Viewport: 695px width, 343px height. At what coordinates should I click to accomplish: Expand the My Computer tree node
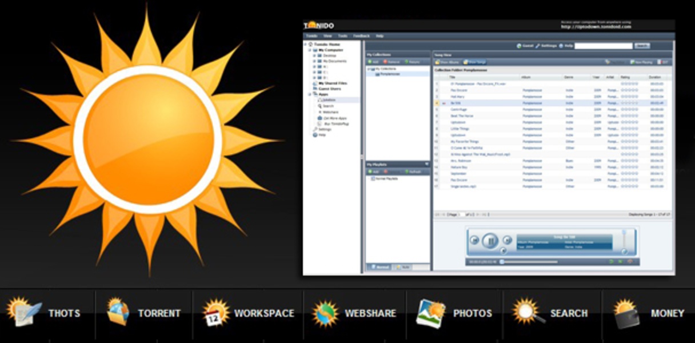pos(310,50)
